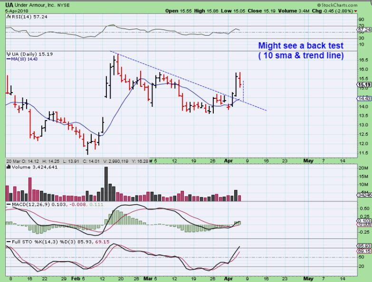This screenshot has height=282, width=372.
Task: Click the red down arrow beside Chg
Action: tap(355, 11)
